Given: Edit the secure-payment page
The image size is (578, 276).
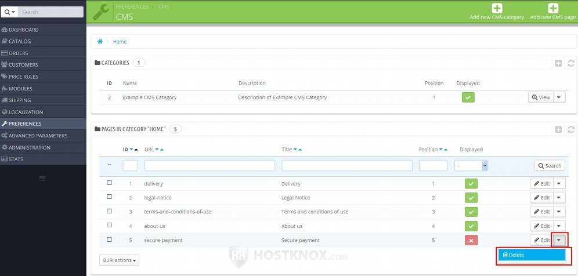Looking at the screenshot, I should point(542,240).
